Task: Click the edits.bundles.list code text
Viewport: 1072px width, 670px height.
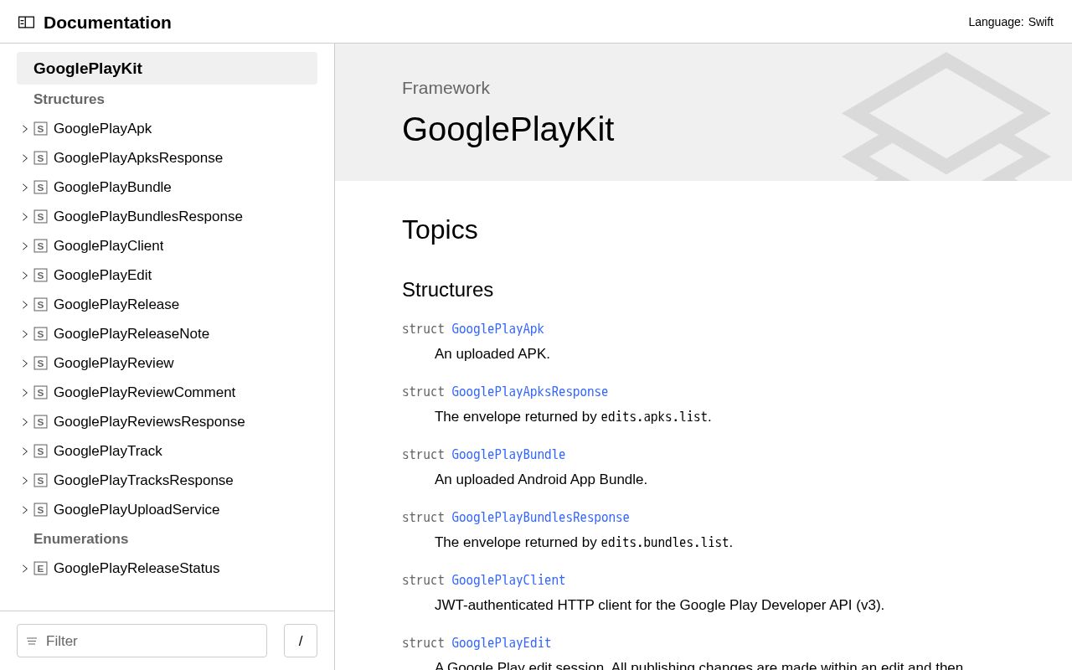Action: pyautogui.click(x=665, y=543)
